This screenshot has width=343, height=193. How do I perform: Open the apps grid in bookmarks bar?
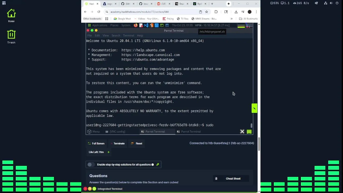[107, 19]
